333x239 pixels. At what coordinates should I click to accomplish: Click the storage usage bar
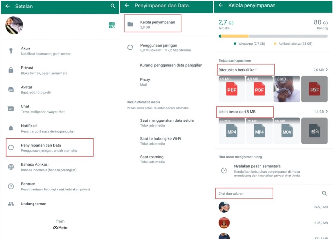click(x=273, y=36)
